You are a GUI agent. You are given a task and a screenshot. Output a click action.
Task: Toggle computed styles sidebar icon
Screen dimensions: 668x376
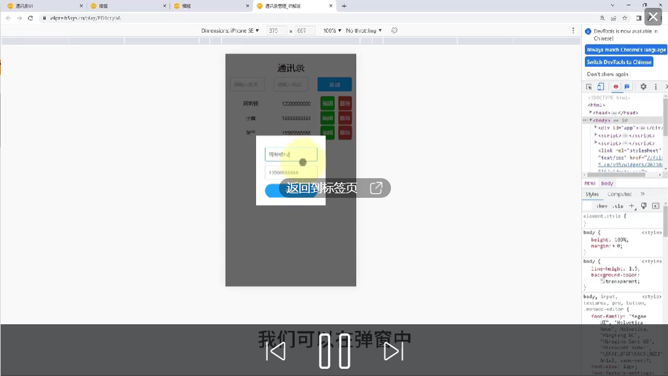[x=656, y=206]
